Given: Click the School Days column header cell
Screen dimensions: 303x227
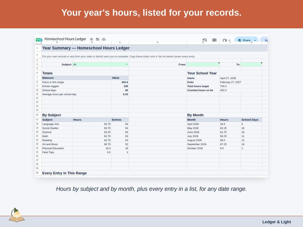Looking at the screenshot, I should click(251, 120).
